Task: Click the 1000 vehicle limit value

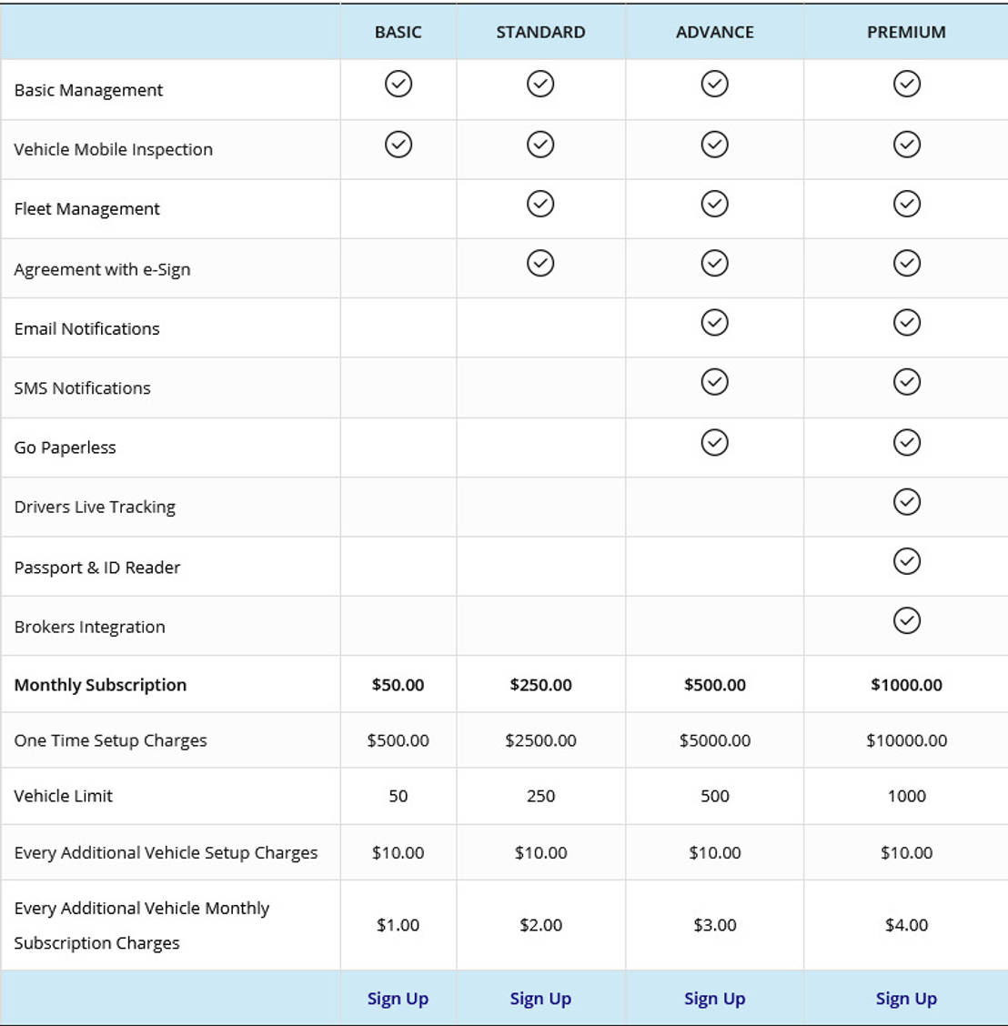Action: 906,796
